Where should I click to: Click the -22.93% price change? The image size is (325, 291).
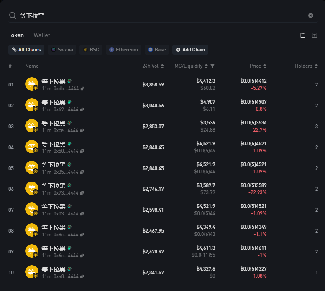[x=257, y=192]
